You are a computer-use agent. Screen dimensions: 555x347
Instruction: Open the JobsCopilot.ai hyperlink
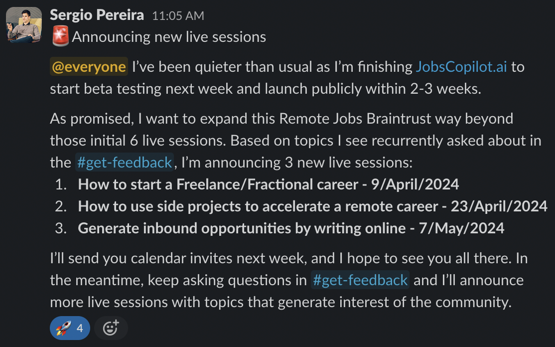(461, 67)
